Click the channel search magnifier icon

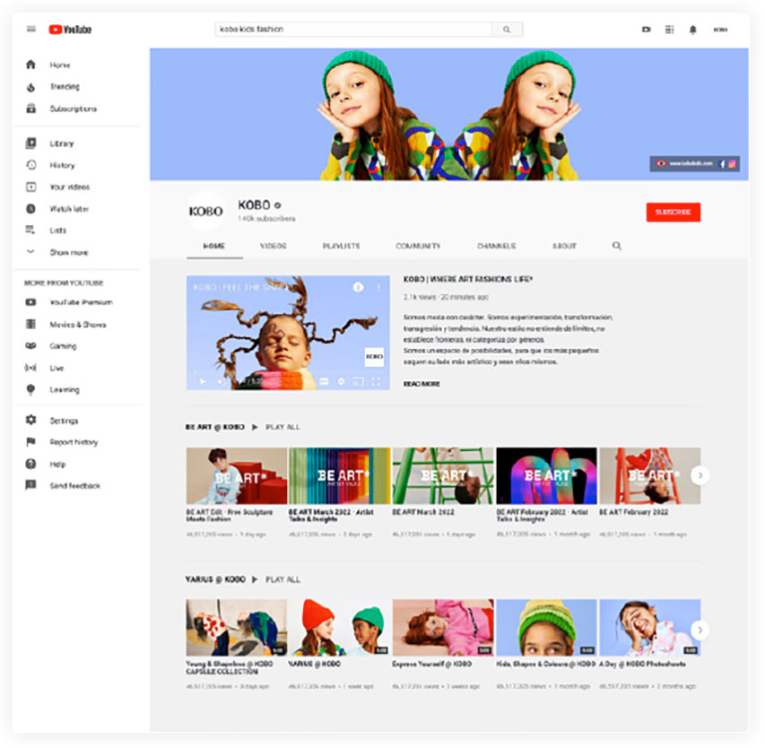617,246
